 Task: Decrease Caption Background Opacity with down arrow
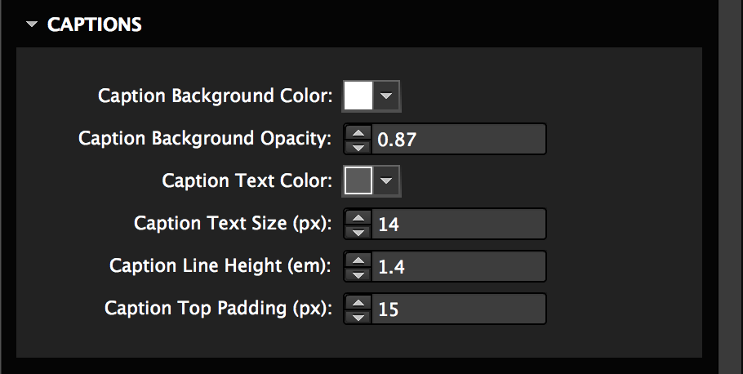pyautogui.click(x=358, y=146)
